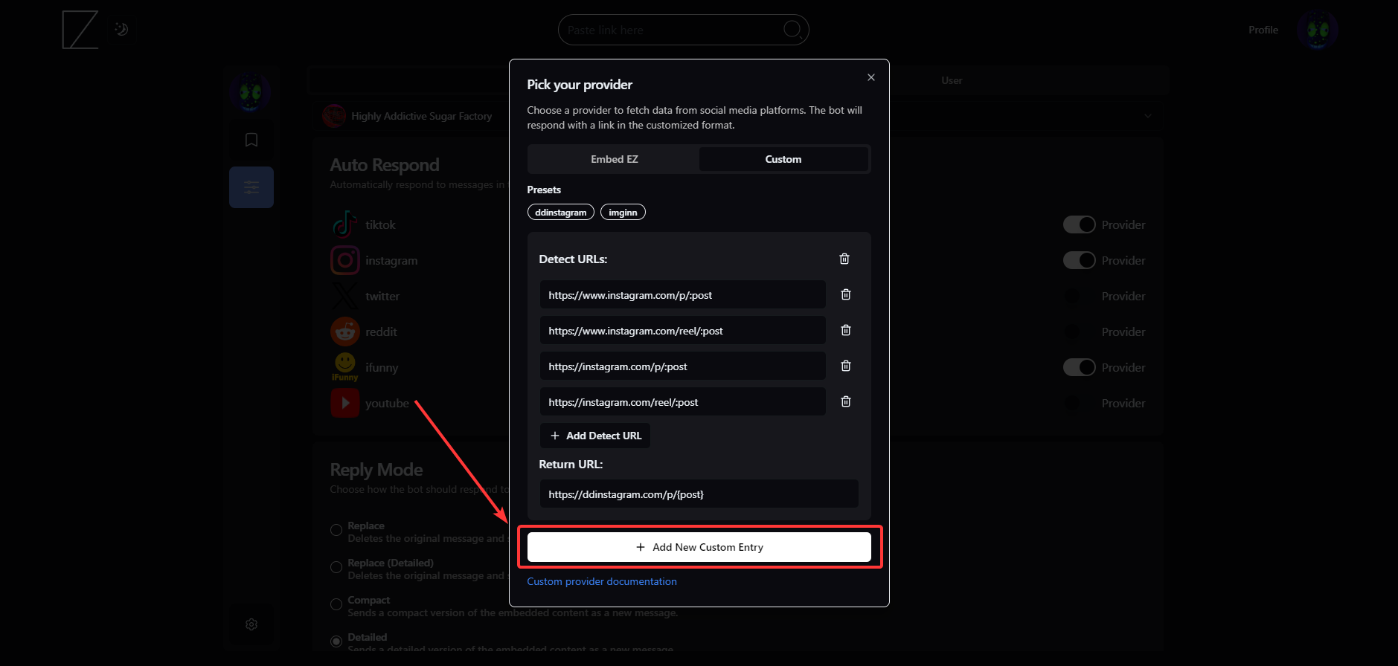
Task: Select the Custom tab
Action: [x=783, y=159]
